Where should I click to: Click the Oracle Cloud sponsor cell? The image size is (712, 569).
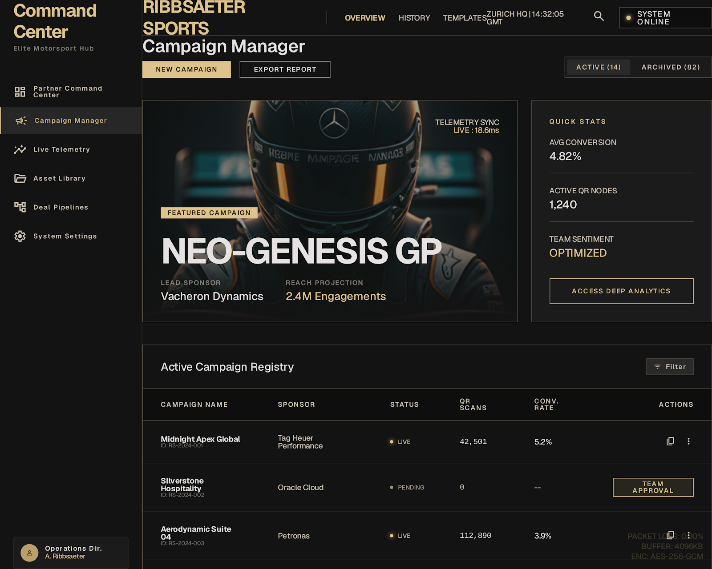(x=300, y=488)
